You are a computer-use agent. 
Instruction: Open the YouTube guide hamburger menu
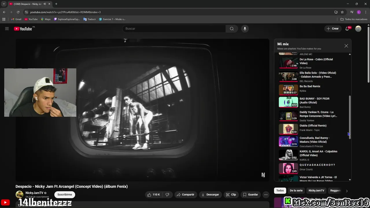7,29
